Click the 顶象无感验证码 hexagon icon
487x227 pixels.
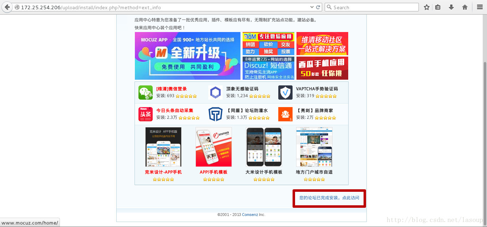pyautogui.click(x=215, y=93)
